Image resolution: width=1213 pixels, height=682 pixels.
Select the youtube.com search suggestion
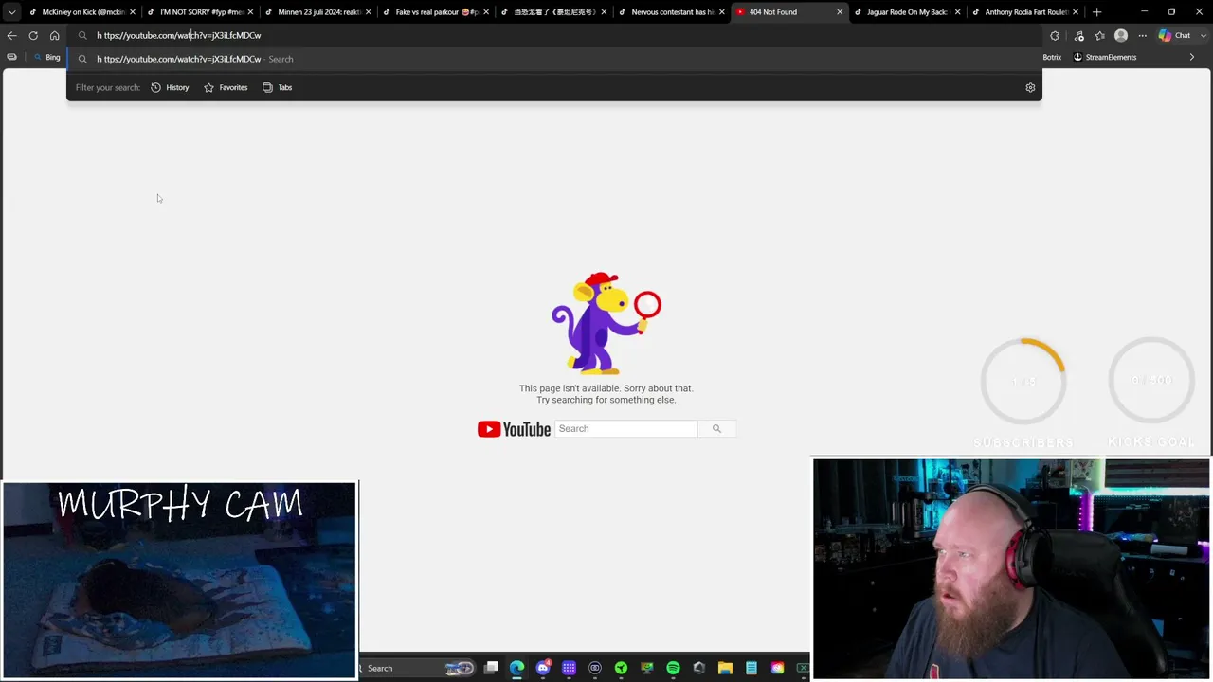coord(554,59)
